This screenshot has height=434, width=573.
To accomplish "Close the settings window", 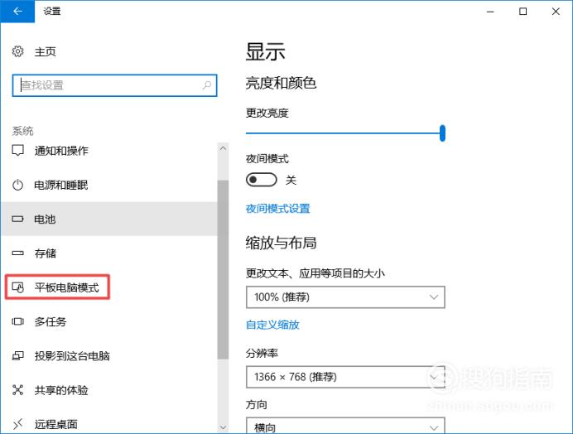I will coord(556,12).
